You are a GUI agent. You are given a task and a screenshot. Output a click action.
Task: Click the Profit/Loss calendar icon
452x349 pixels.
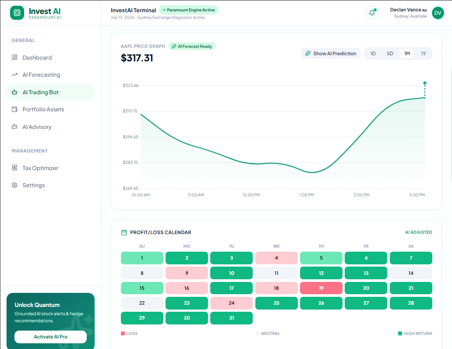(124, 232)
